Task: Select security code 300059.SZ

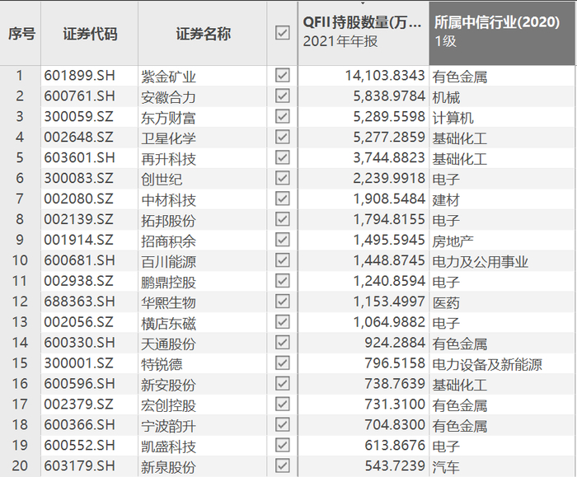Action: tap(79, 117)
